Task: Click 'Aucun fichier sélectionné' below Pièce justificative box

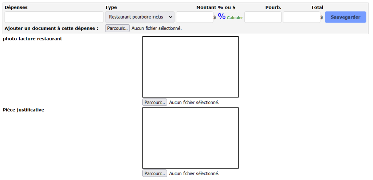Action: click(194, 173)
